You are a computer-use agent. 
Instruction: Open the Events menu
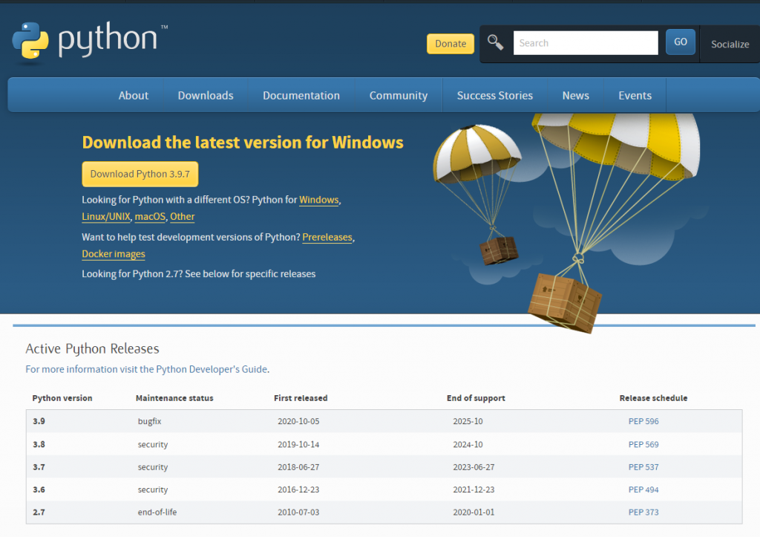pyautogui.click(x=635, y=96)
